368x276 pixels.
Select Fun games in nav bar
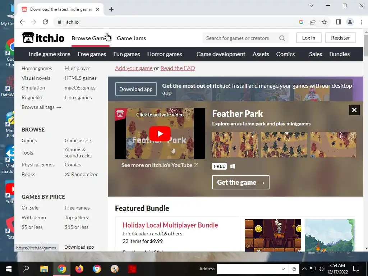pos(127,54)
